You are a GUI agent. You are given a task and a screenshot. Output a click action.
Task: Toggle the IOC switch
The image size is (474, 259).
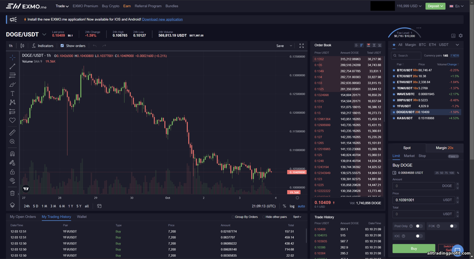[419, 236]
